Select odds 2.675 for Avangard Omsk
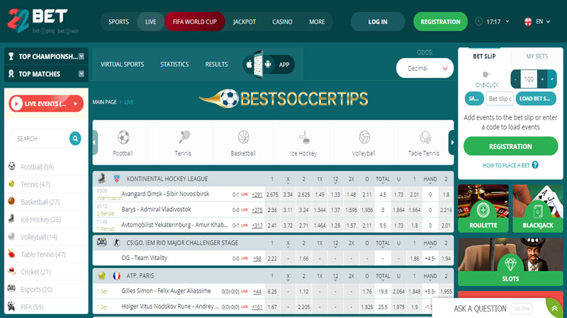Image resolution: width=567 pixels, height=318 pixels. tap(272, 194)
